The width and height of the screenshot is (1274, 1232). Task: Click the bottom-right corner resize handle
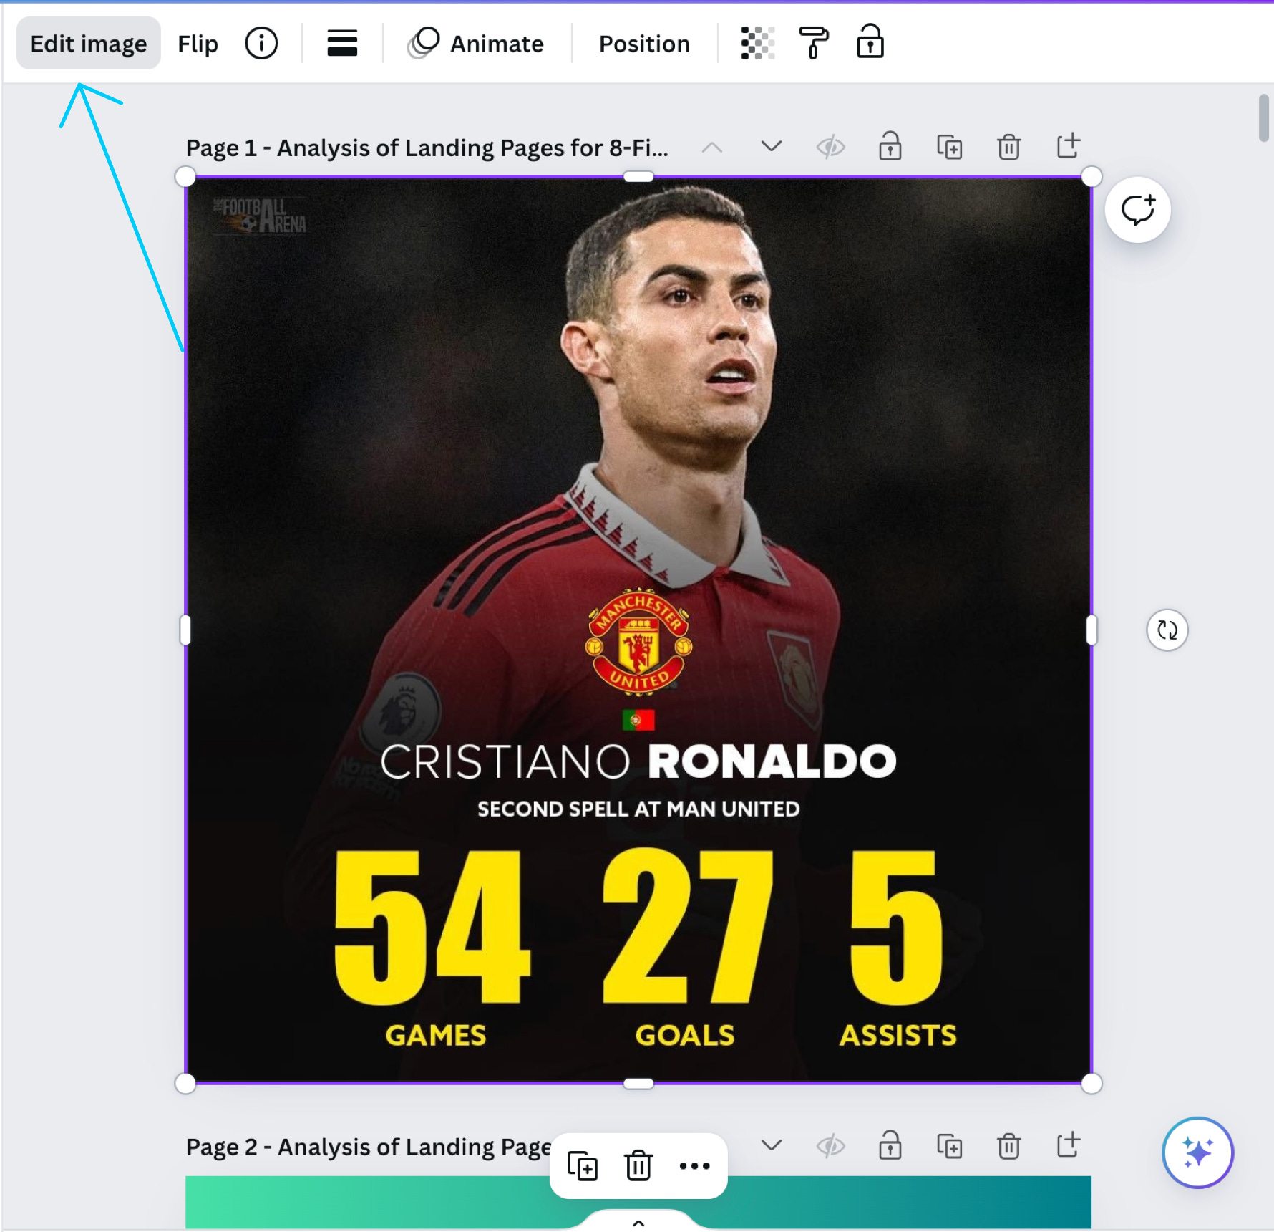coord(1091,1084)
